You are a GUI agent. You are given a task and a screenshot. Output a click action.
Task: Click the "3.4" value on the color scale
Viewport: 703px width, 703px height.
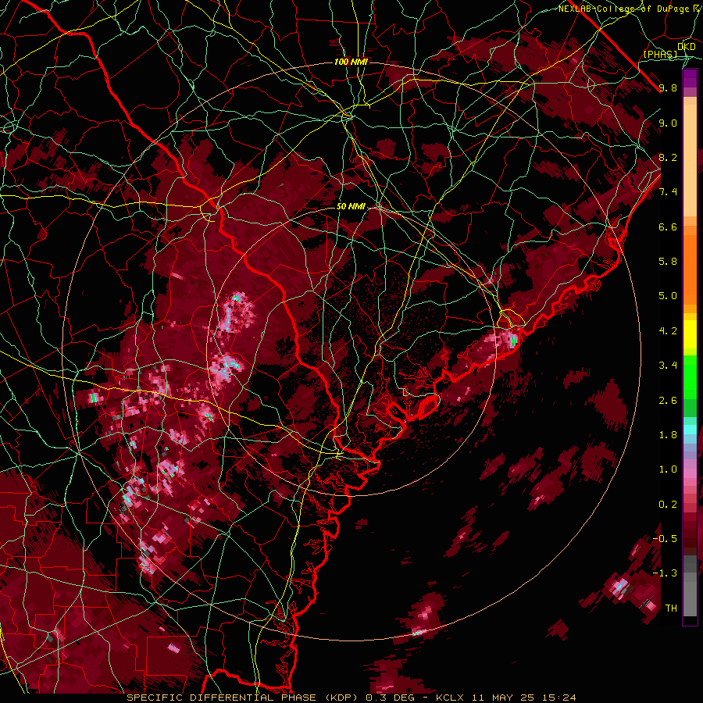(668, 366)
